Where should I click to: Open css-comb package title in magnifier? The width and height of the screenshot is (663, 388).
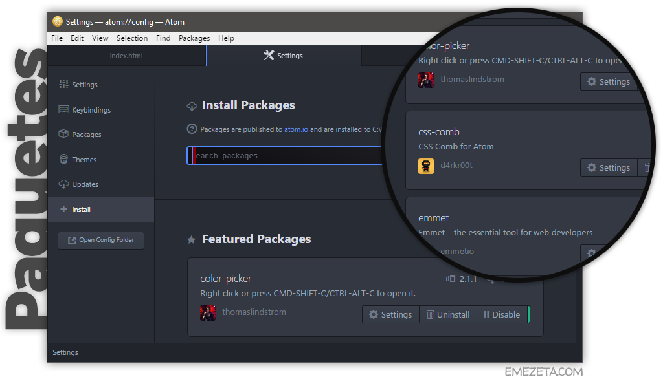439,132
